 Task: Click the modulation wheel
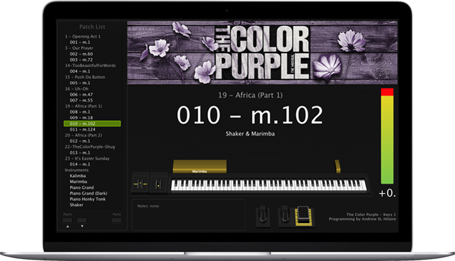(158, 183)
